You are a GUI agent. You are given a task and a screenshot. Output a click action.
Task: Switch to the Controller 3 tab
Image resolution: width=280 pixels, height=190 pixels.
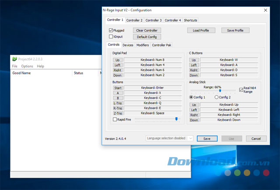[x=154, y=21]
